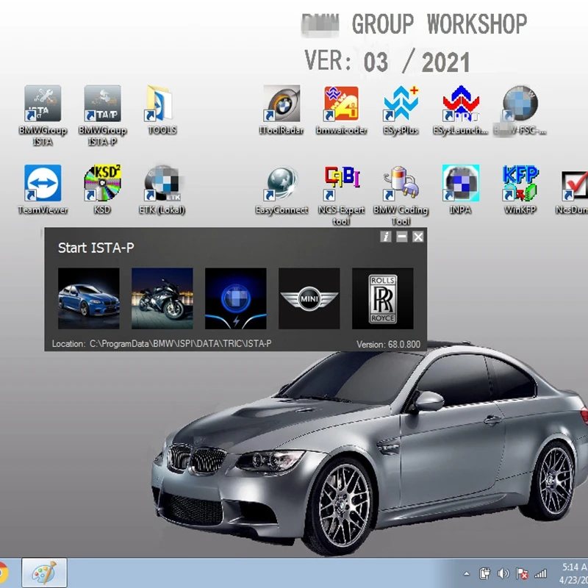
Task: Launch the IToolRadar shortcut
Action: (282, 104)
